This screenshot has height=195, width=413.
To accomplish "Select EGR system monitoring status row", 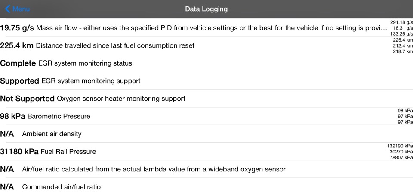I will pos(85,63).
